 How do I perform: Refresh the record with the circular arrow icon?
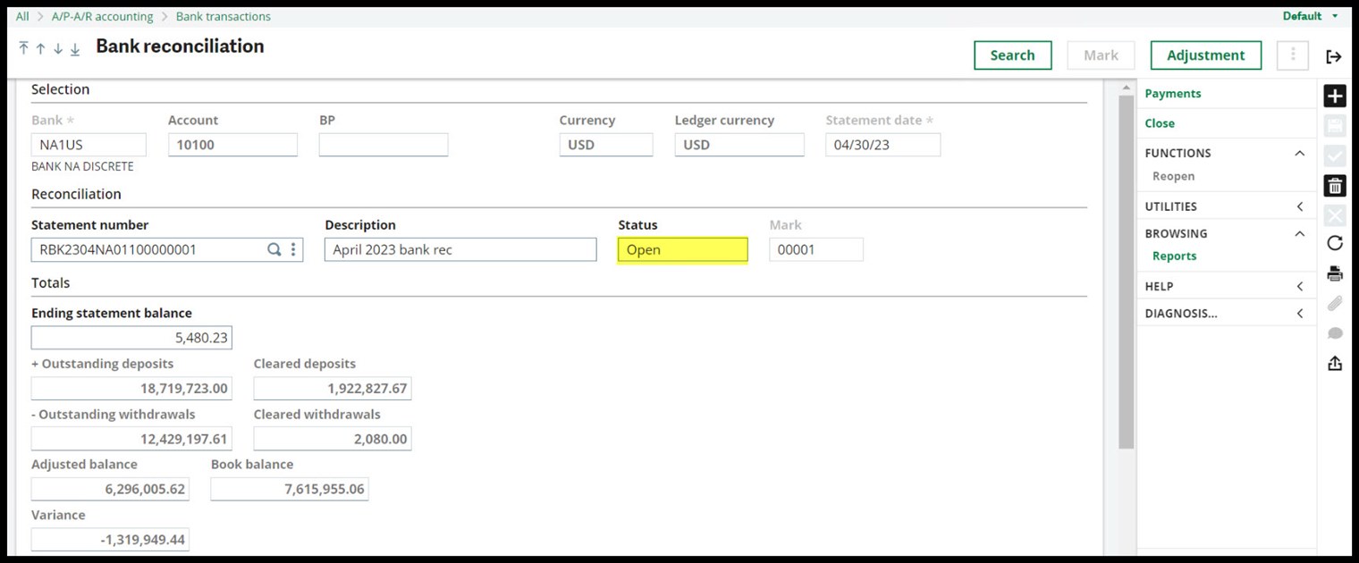[1335, 243]
